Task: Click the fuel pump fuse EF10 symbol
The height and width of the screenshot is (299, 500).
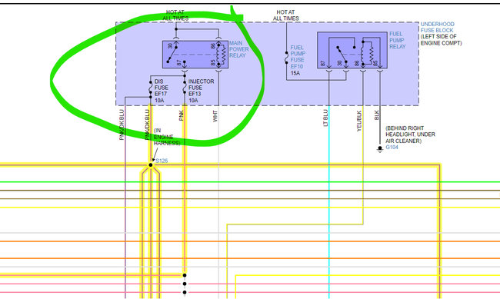Action: click(286, 58)
